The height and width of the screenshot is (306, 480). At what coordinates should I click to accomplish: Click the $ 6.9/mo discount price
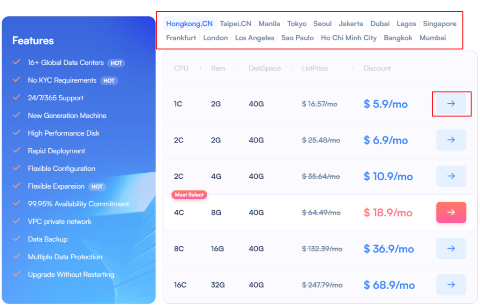(x=386, y=140)
